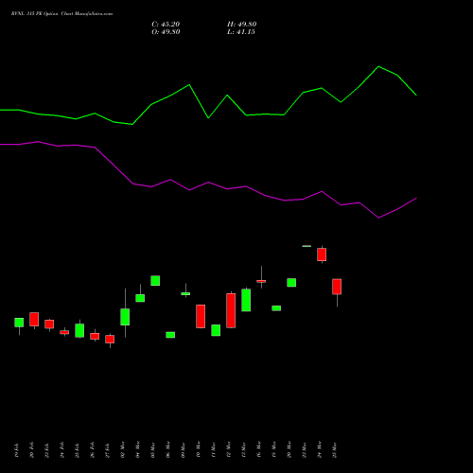This screenshot has height=473, width=473.
Task: Click the chart title text at top left
Action: coord(61,14)
